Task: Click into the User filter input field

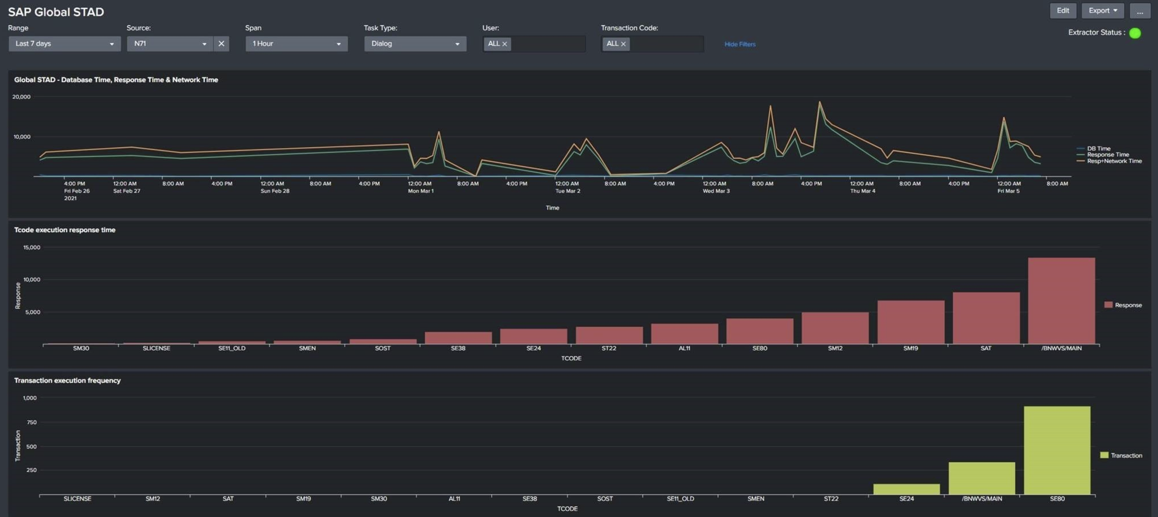Action: coord(548,44)
